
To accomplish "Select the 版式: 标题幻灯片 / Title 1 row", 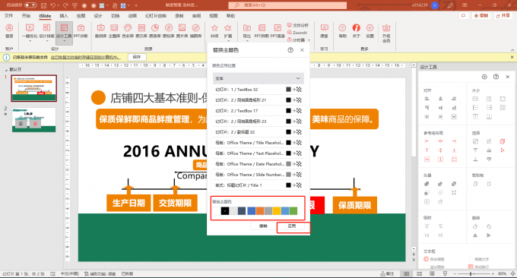I will pyautogui.click(x=258, y=185).
